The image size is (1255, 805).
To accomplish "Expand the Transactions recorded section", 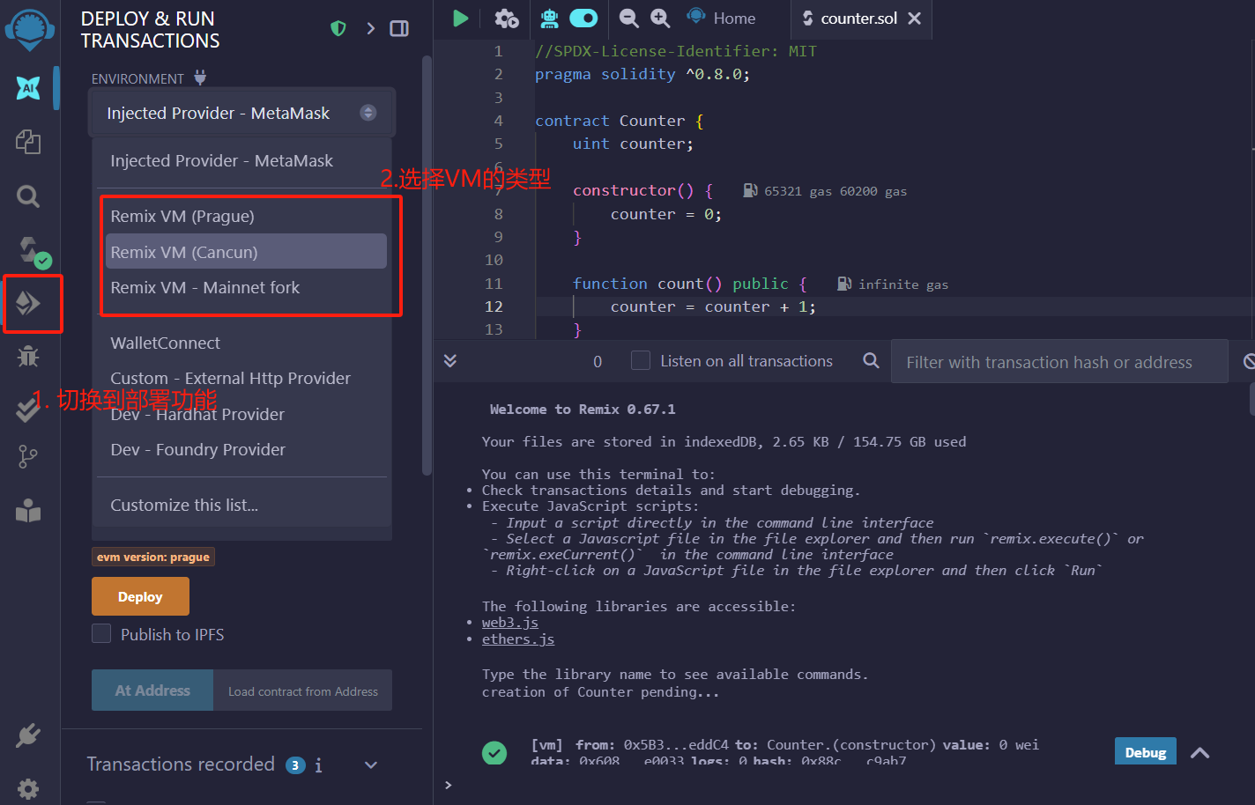I will tap(371, 765).
